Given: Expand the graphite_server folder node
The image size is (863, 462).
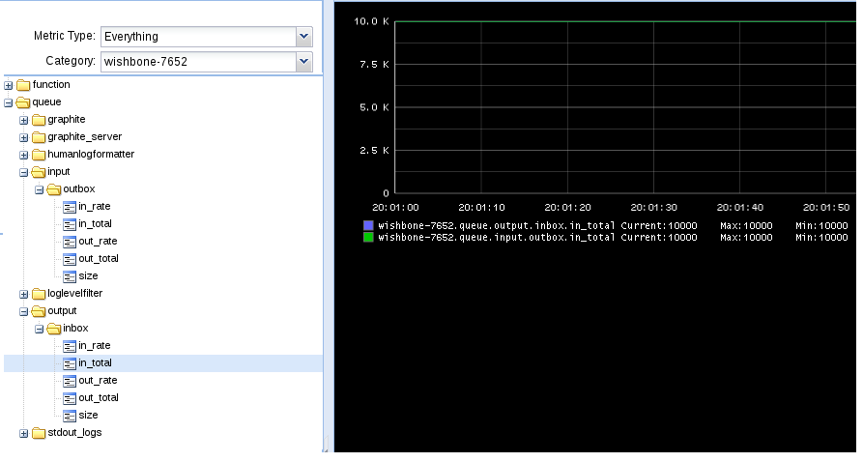Looking at the screenshot, I should (23, 137).
